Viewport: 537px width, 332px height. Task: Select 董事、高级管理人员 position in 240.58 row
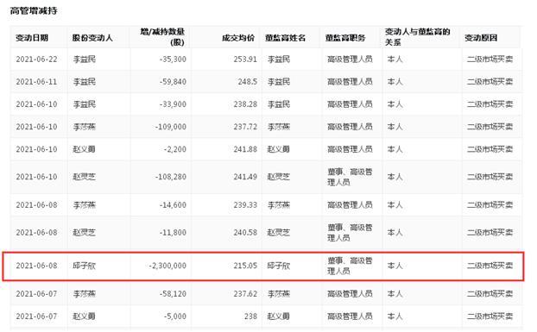click(350, 233)
